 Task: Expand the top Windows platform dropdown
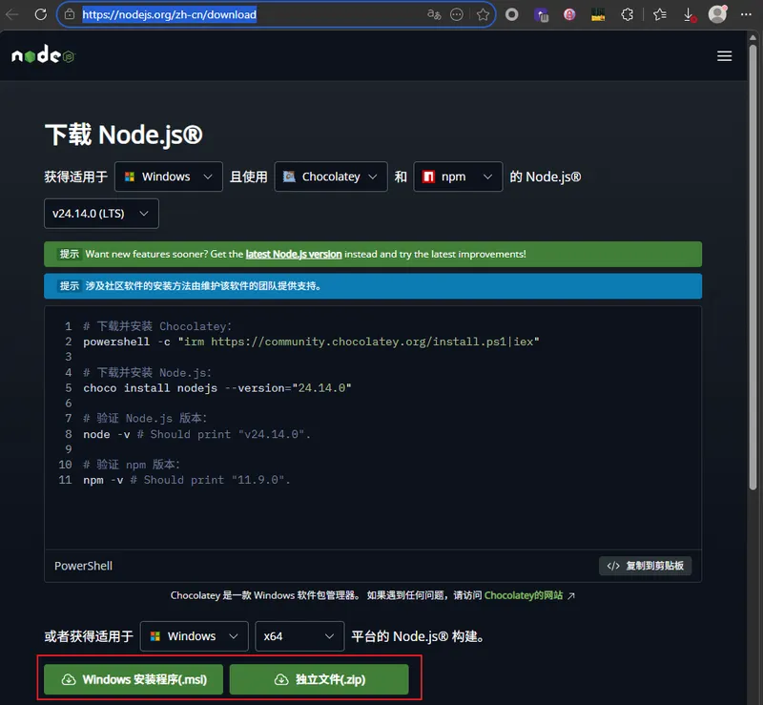[x=169, y=176]
